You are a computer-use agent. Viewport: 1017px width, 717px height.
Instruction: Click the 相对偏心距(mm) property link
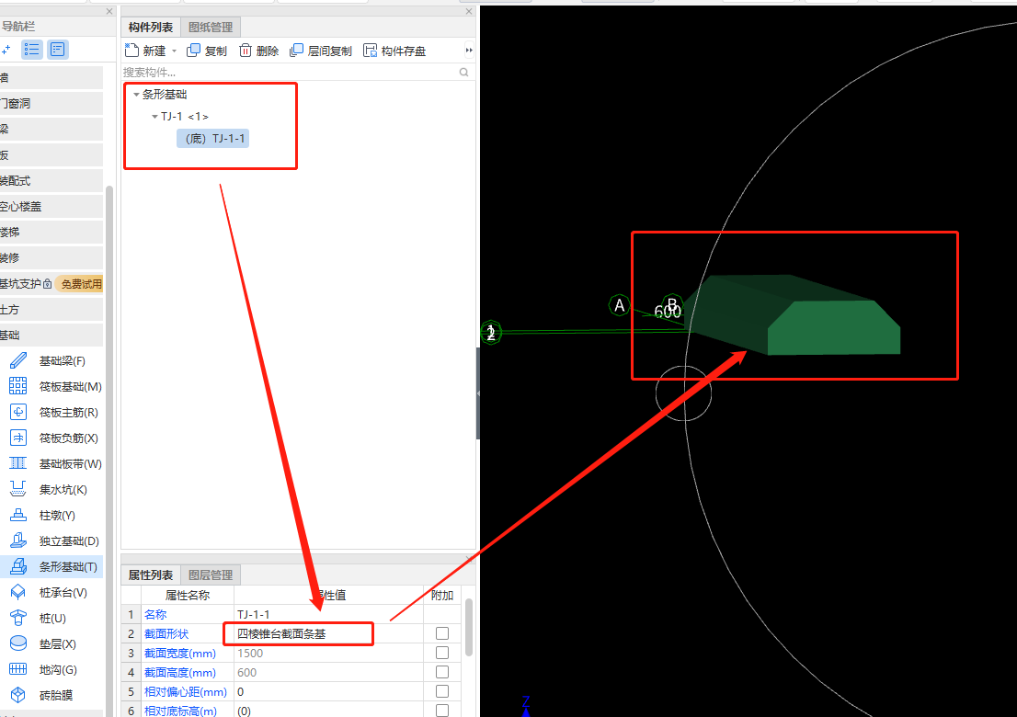(x=186, y=691)
